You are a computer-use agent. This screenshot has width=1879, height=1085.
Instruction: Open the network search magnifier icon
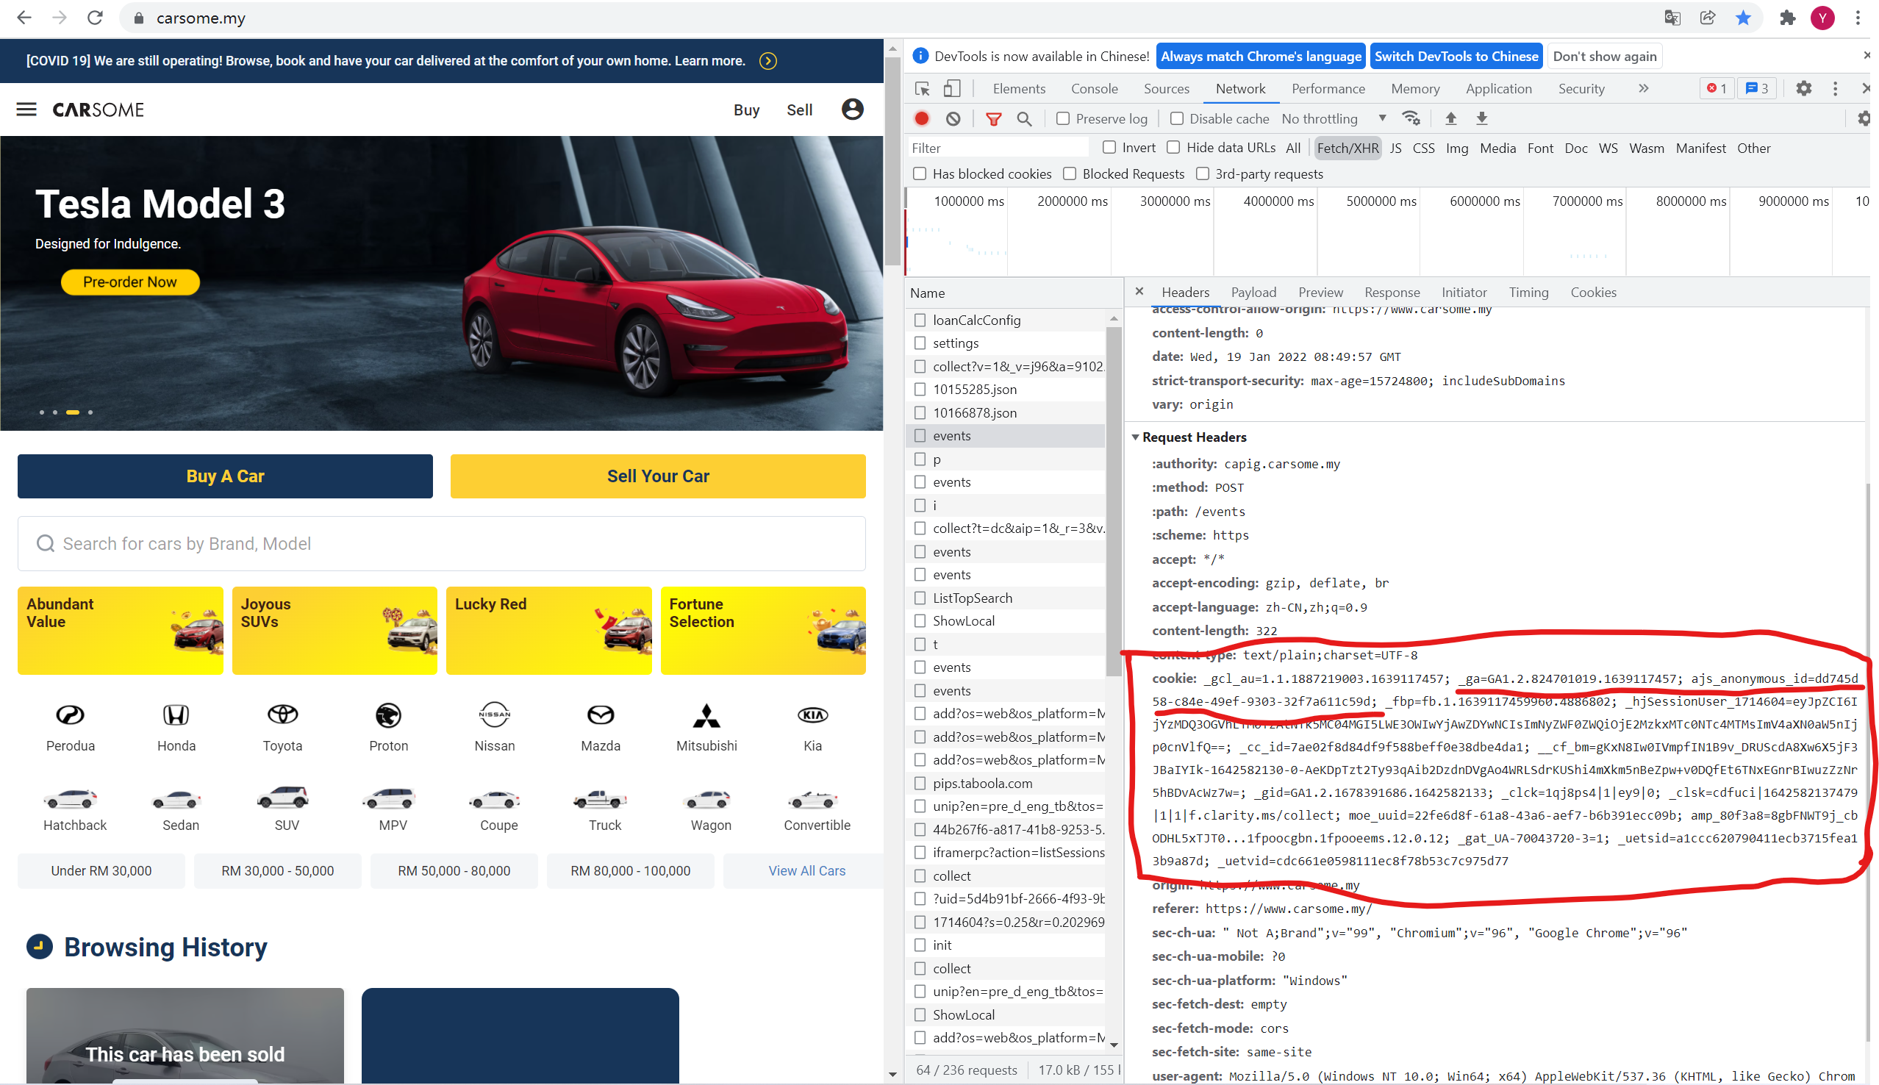[1025, 118]
